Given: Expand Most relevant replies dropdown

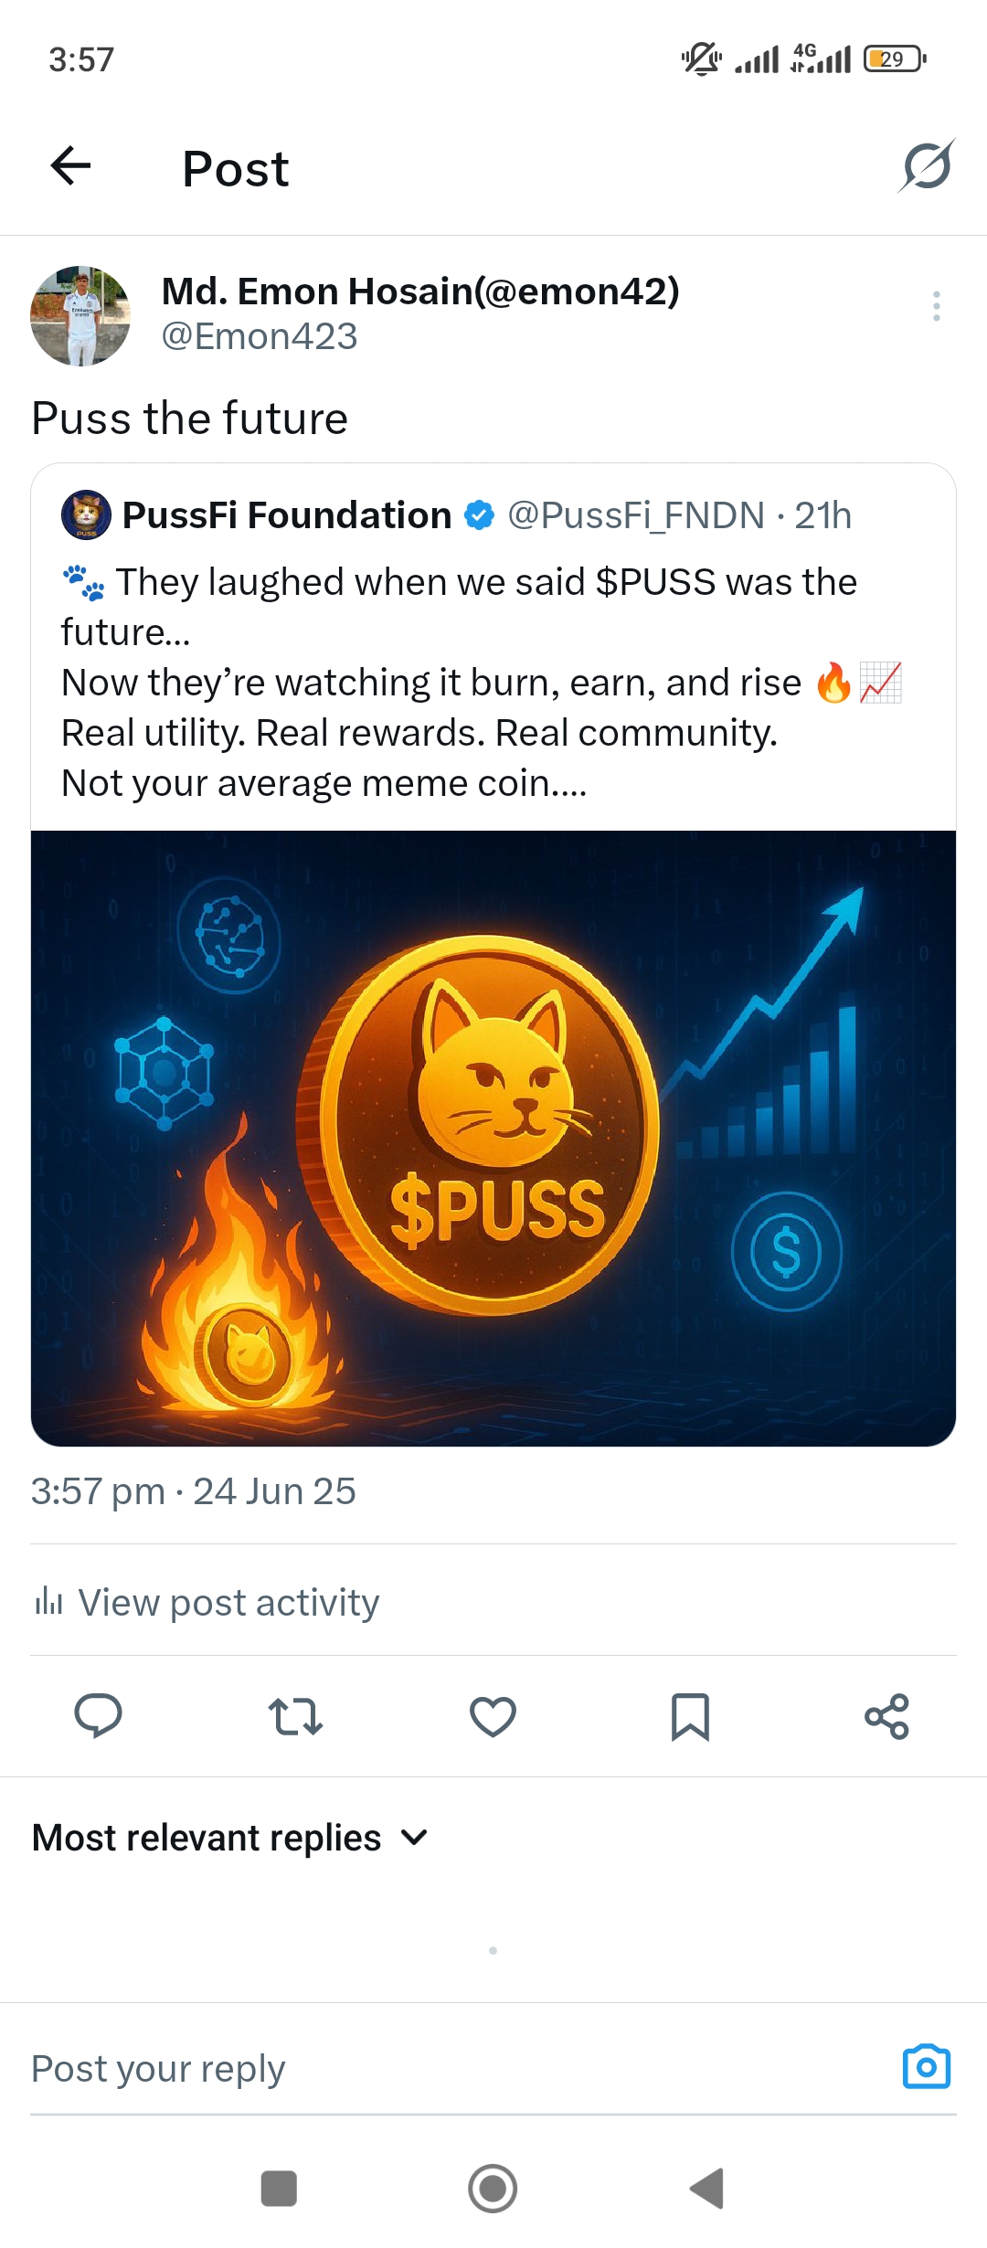Looking at the screenshot, I should (230, 1838).
